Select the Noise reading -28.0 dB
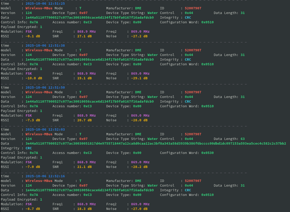 click(139, 120)
